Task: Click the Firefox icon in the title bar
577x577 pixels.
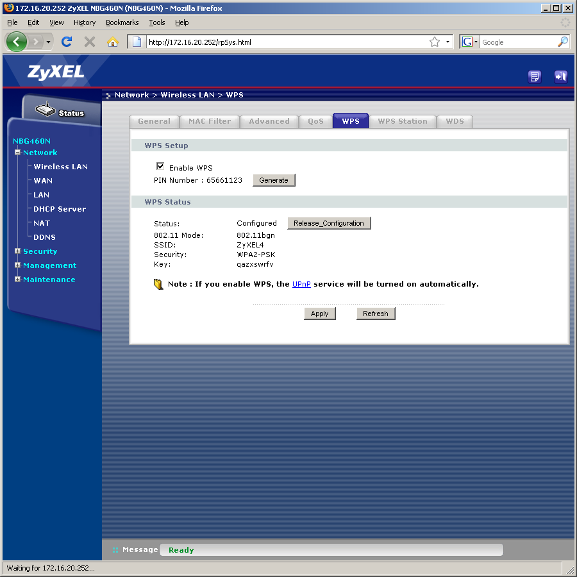Action: coord(9,8)
